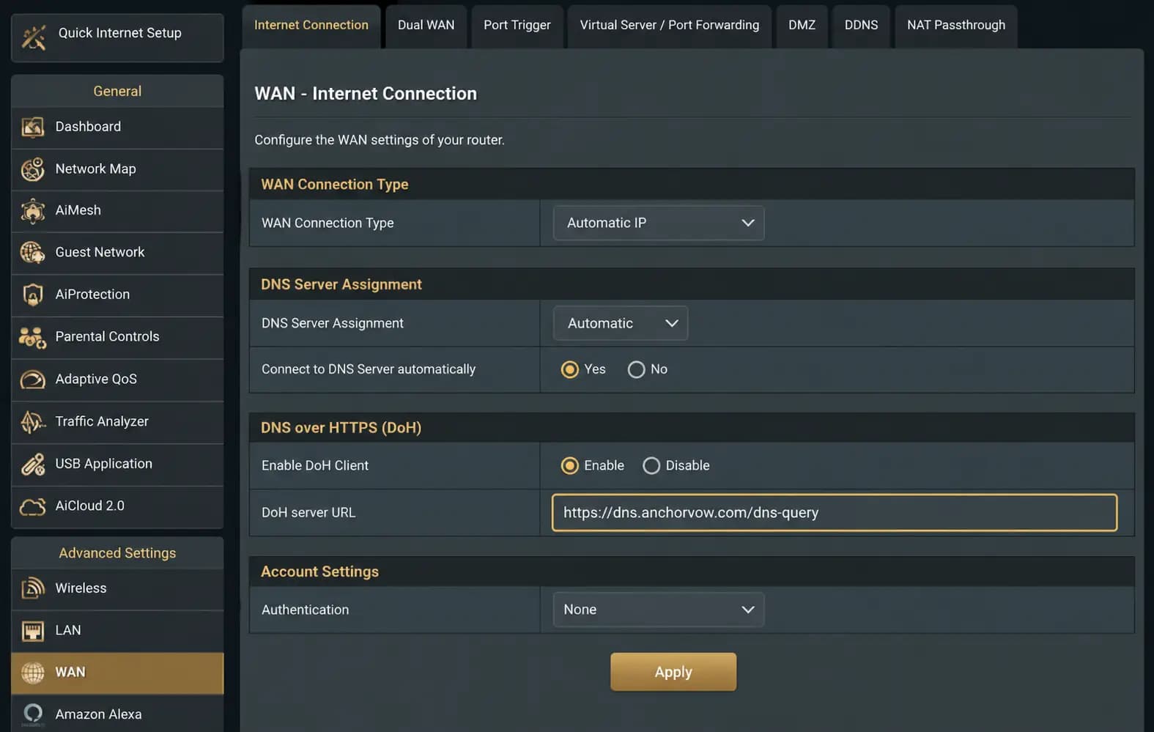Select Enable for DoH Client

569,466
